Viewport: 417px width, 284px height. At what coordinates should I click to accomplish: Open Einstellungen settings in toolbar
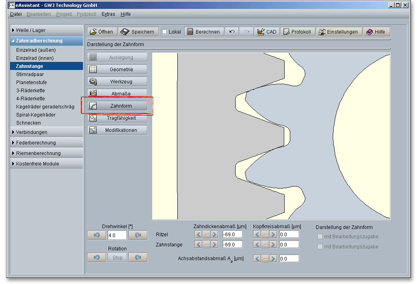coord(338,32)
